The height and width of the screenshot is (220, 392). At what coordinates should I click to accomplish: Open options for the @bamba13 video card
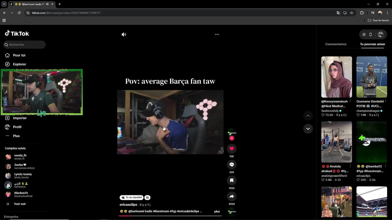[385, 166]
